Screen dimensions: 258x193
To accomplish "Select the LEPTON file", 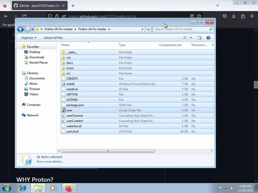I will tap(137, 94).
